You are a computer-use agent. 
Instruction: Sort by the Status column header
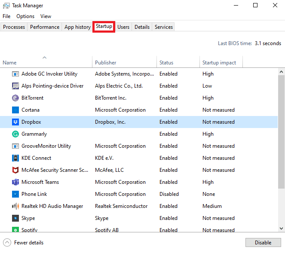(178, 62)
